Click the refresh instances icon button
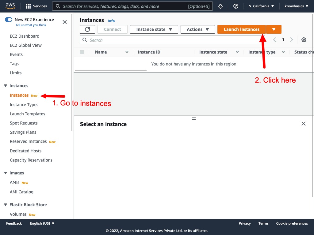The height and width of the screenshot is (235, 314). tap(87, 29)
